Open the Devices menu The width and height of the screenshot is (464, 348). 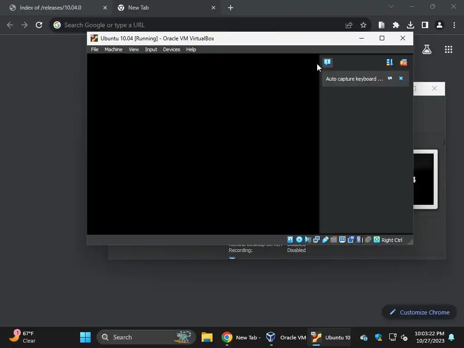(171, 49)
